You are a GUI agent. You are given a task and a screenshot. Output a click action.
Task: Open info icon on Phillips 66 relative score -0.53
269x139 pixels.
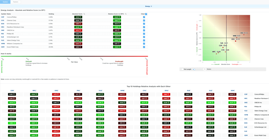119,34
